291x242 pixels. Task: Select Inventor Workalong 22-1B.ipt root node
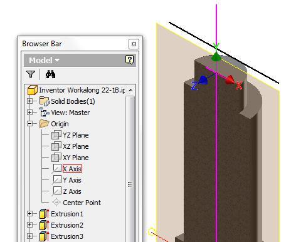point(82,90)
